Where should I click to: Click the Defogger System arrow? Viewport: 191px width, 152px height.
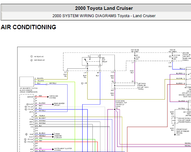point(48,97)
